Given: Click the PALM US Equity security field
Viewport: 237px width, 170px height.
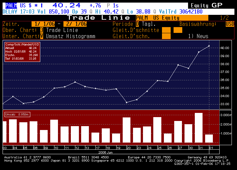Looking at the screenshot, I should click(172, 18).
